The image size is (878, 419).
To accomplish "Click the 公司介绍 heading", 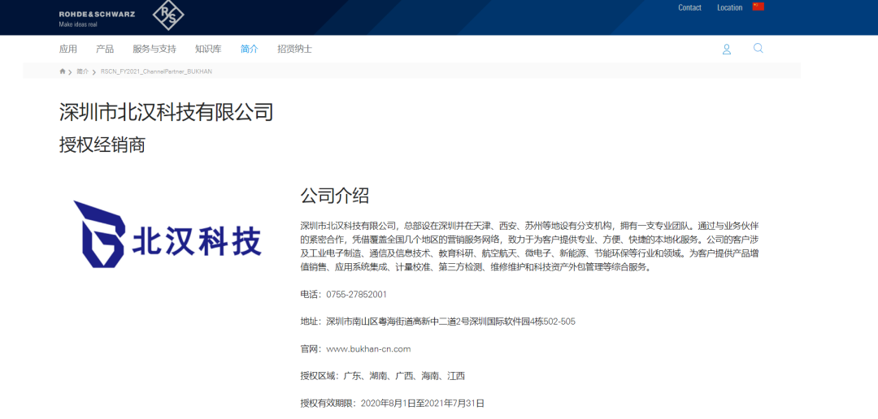I will [x=335, y=196].
